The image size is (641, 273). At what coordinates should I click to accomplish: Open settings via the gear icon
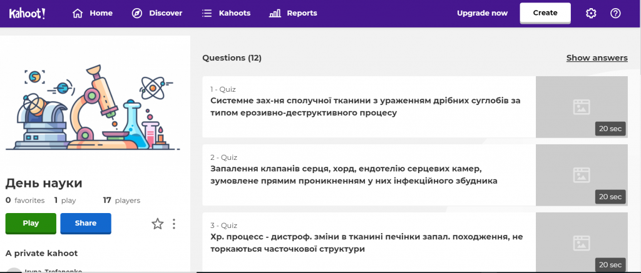pos(591,14)
